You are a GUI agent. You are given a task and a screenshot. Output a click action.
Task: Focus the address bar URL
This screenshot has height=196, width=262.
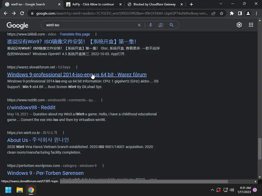point(122,13)
